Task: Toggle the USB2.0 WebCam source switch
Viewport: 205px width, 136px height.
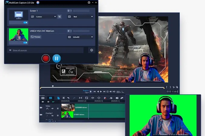Action: coord(25,43)
